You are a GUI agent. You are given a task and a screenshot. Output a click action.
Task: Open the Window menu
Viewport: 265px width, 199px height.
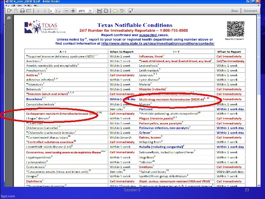click(x=28, y=6)
